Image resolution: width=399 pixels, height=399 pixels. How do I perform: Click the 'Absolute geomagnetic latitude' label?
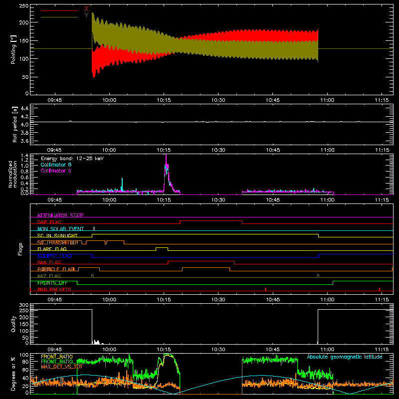(345, 357)
